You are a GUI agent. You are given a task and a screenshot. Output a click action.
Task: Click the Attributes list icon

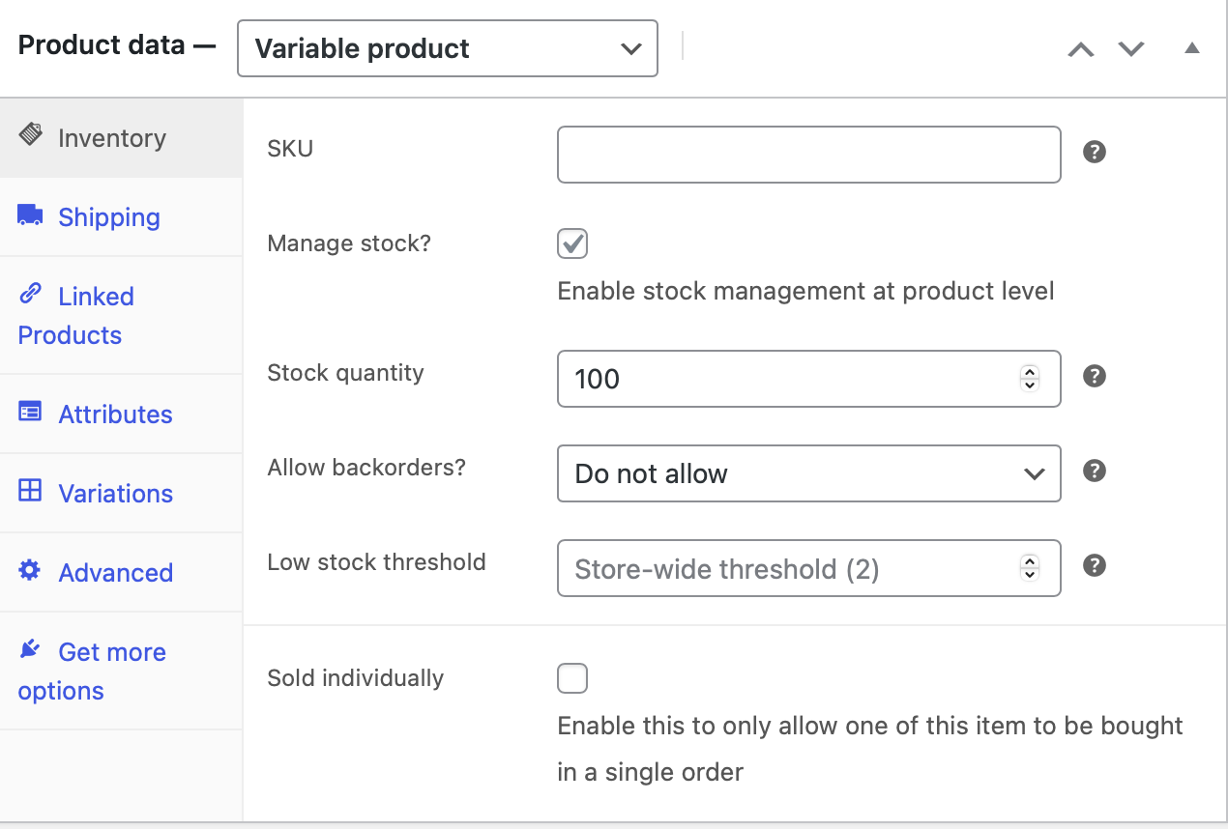pos(31,412)
